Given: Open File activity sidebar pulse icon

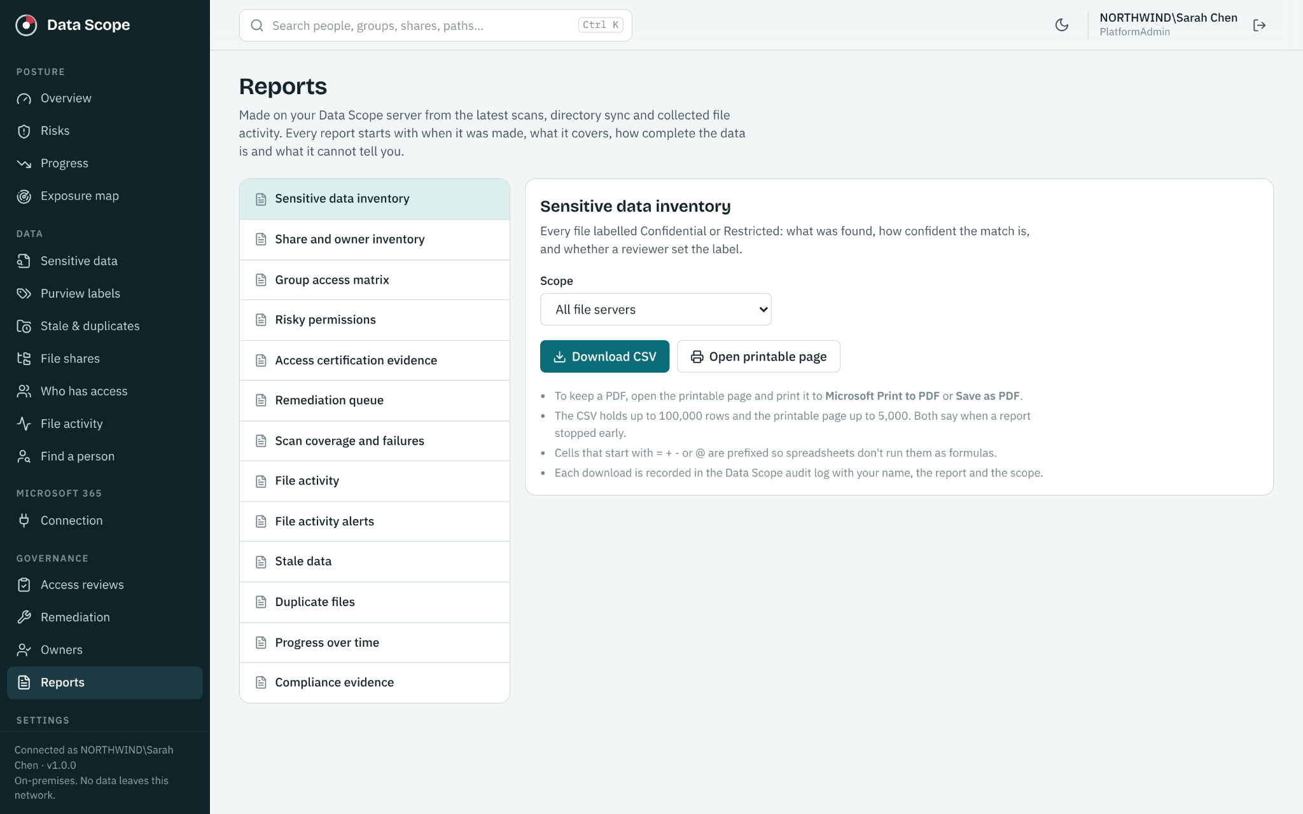Looking at the screenshot, I should [24, 424].
